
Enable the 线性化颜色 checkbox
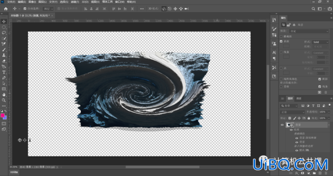pyautogui.click(x=281, y=79)
